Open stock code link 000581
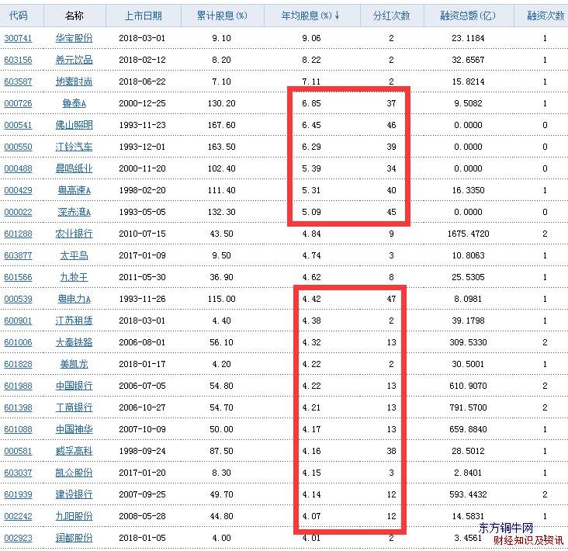Image resolution: width=568 pixels, height=551 pixels. 18,451
